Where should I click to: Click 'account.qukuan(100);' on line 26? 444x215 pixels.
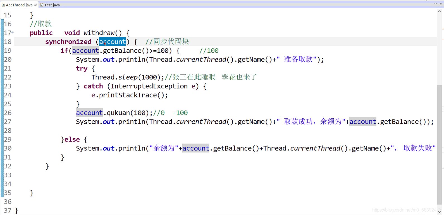point(114,113)
